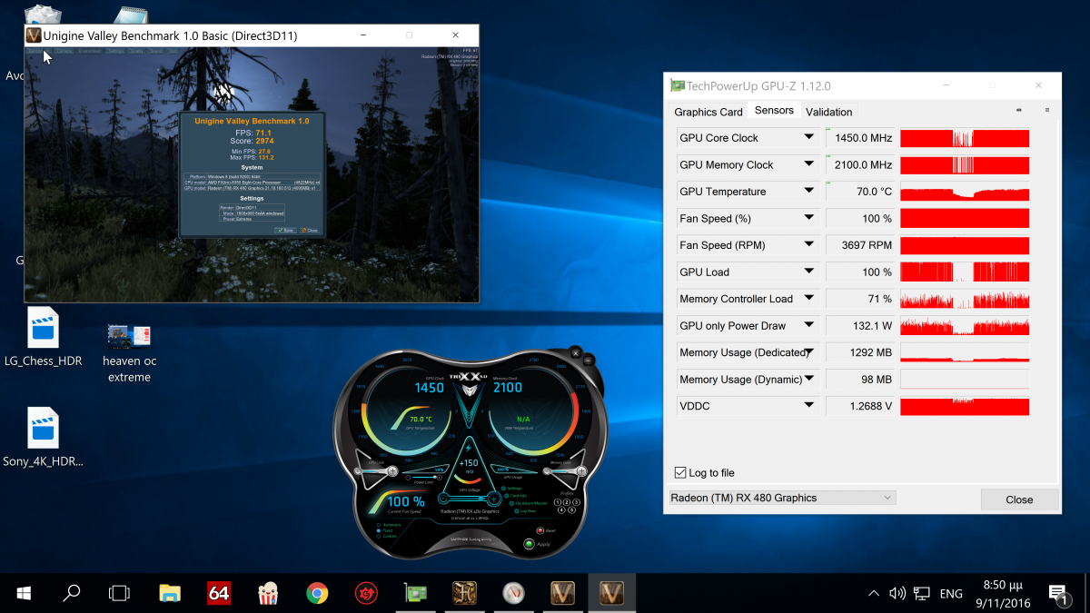Switch to the Sensors tab in GPU-Z
Screen dimensions: 1090x613
(x=774, y=111)
